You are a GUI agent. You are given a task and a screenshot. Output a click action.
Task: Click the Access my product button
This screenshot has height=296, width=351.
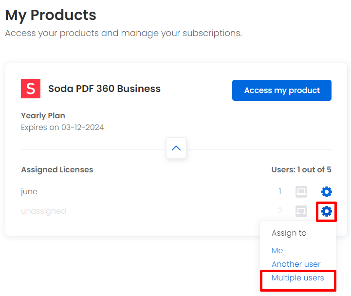coord(281,90)
